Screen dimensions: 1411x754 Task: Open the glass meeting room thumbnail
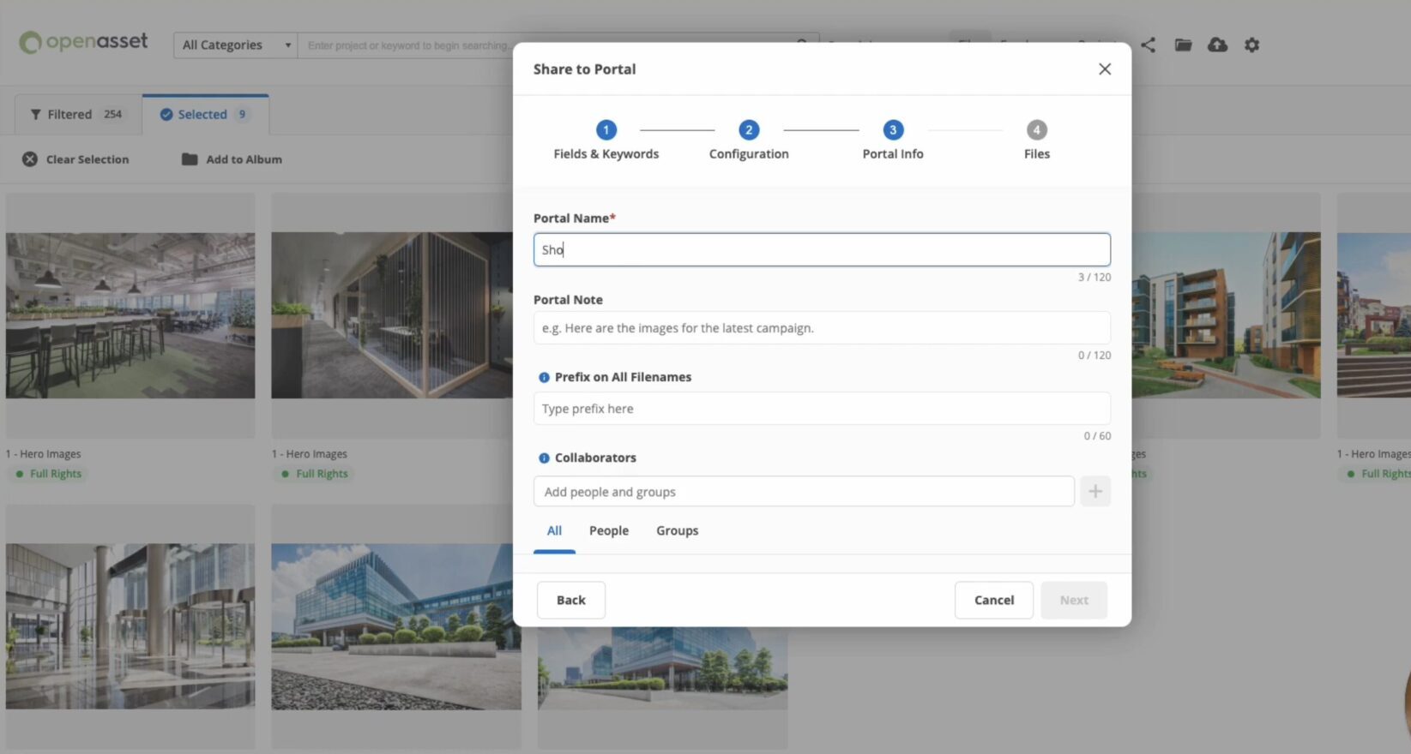[392, 315]
